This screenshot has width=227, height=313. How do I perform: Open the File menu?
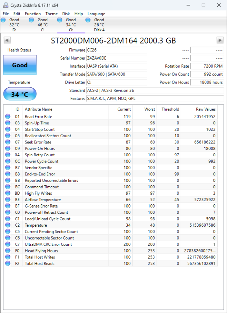pos(6,14)
